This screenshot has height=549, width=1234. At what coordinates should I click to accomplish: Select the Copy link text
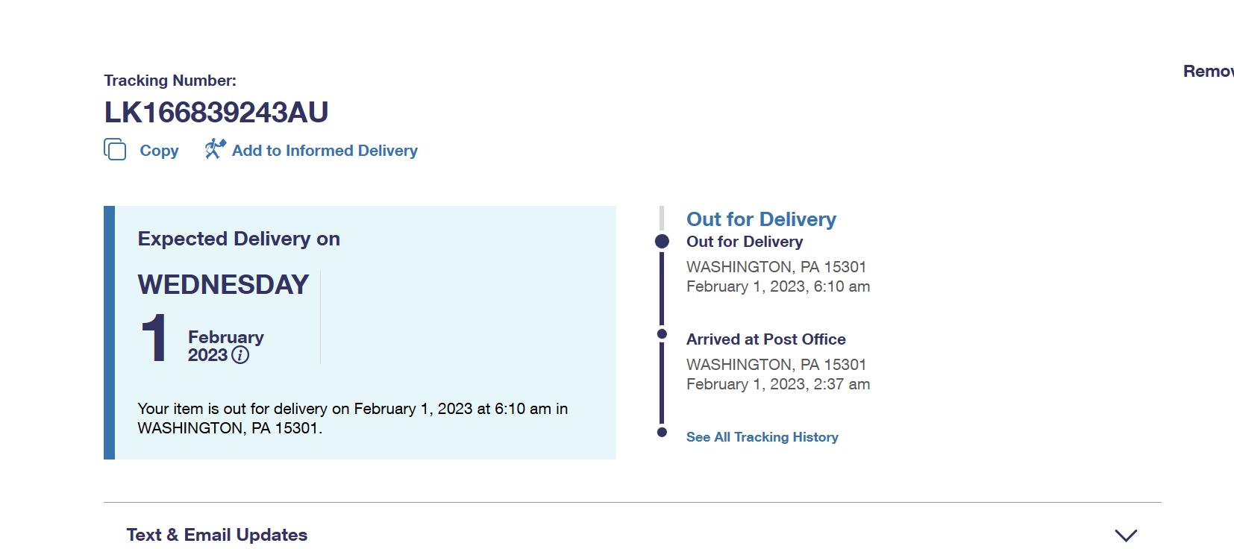coord(159,151)
